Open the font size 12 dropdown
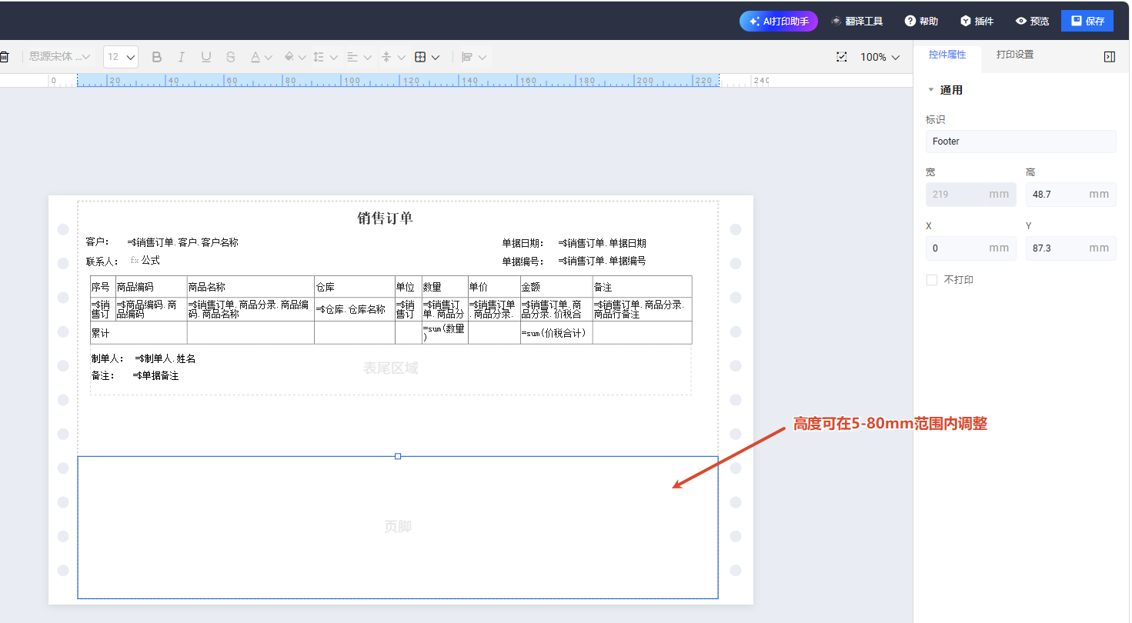The image size is (1132, 623). [121, 57]
